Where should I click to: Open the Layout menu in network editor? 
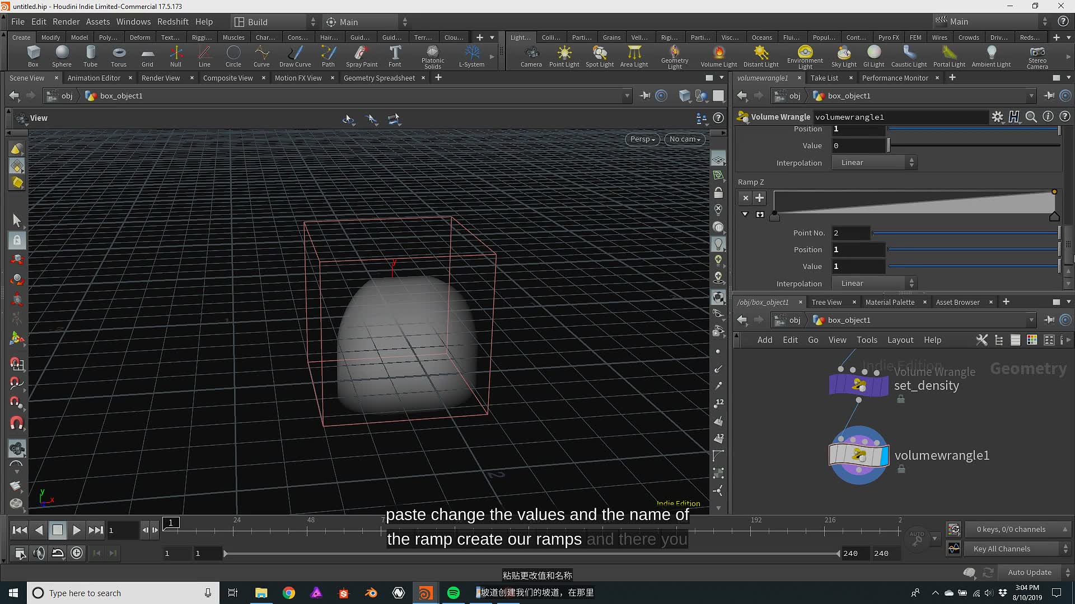click(x=900, y=340)
